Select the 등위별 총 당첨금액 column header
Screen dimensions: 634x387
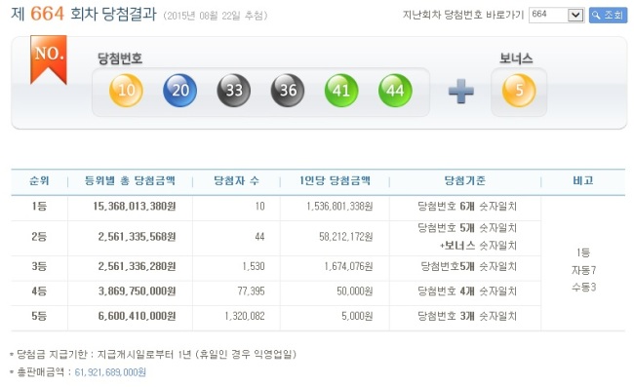(130, 181)
